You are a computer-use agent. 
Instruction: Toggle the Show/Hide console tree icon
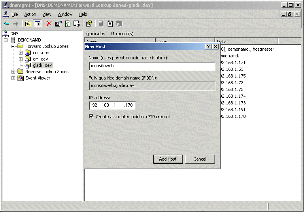tap(37, 24)
